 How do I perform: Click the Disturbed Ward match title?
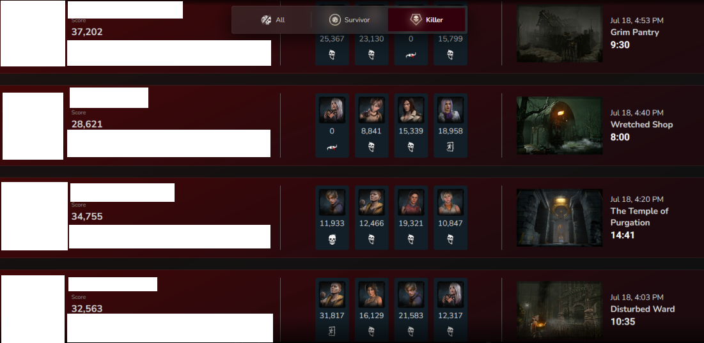tap(643, 309)
